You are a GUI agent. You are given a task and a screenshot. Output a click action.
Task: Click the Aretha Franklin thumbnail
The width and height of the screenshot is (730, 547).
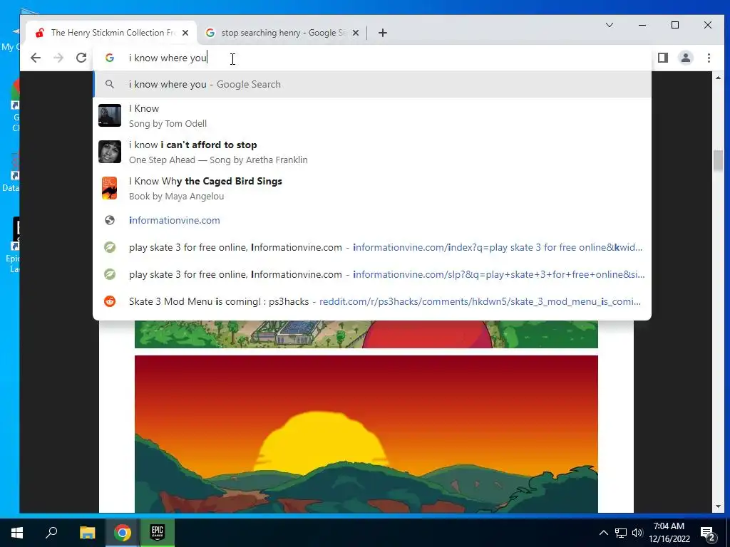point(110,152)
